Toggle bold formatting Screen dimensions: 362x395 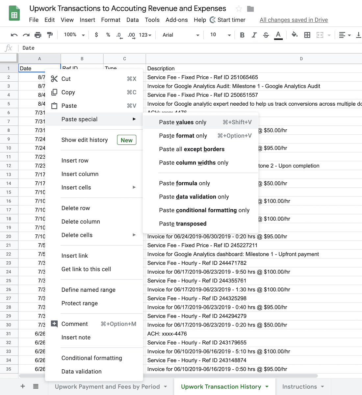(x=242, y=35)
